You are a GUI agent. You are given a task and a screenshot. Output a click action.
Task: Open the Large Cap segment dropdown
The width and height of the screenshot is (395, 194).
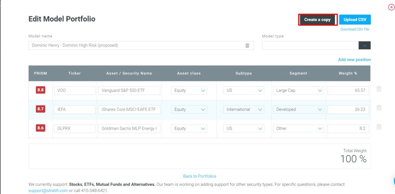(x=298, y=90)
